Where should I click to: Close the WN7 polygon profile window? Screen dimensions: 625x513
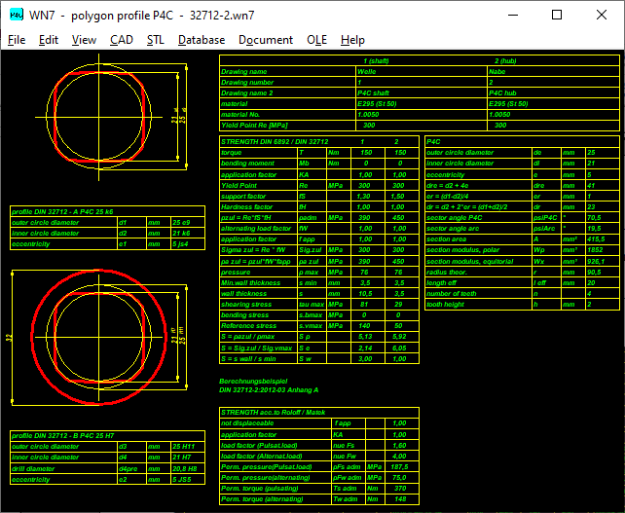602,16
